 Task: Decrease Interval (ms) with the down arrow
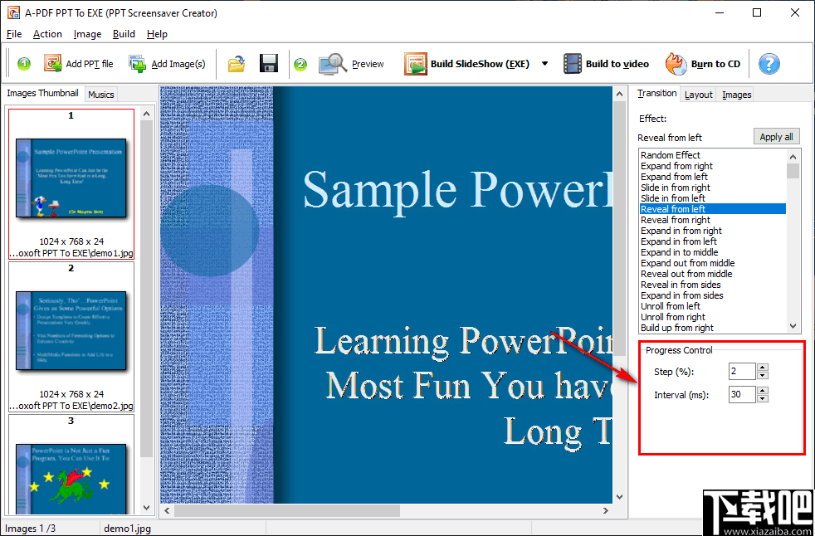(762, 398)
